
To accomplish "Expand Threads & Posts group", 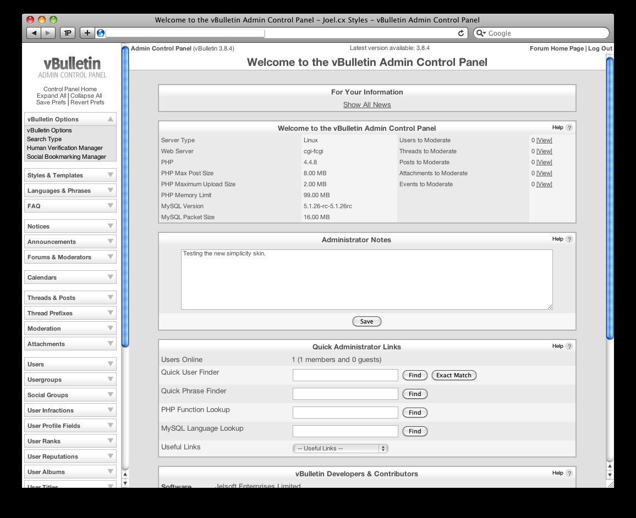I will [x=111, y=297].
